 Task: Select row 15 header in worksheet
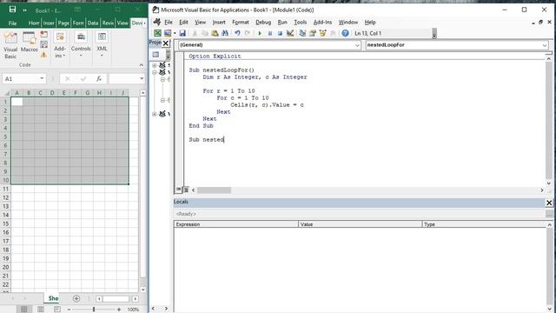pos(6,223)
